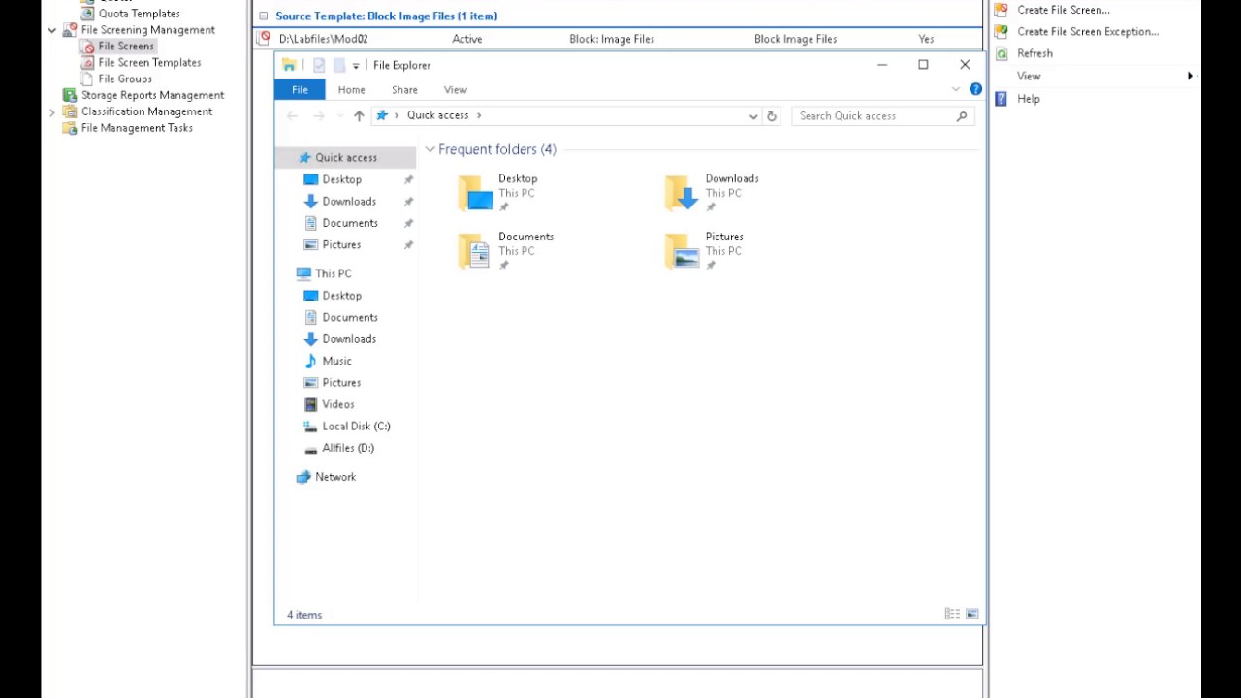Expand the ribbon using the chevron
1241x698 pixels.
[x=956, y=89]
